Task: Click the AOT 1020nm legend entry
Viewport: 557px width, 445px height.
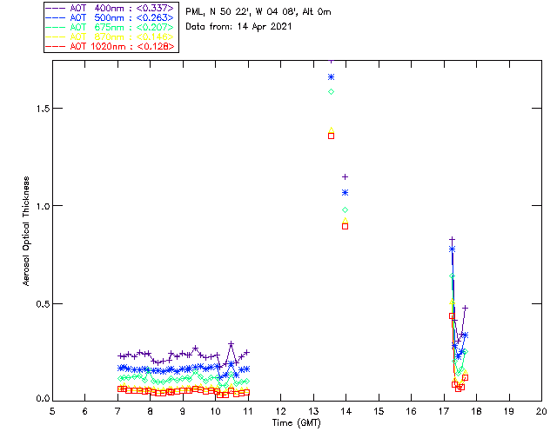Action: [110, 46]
